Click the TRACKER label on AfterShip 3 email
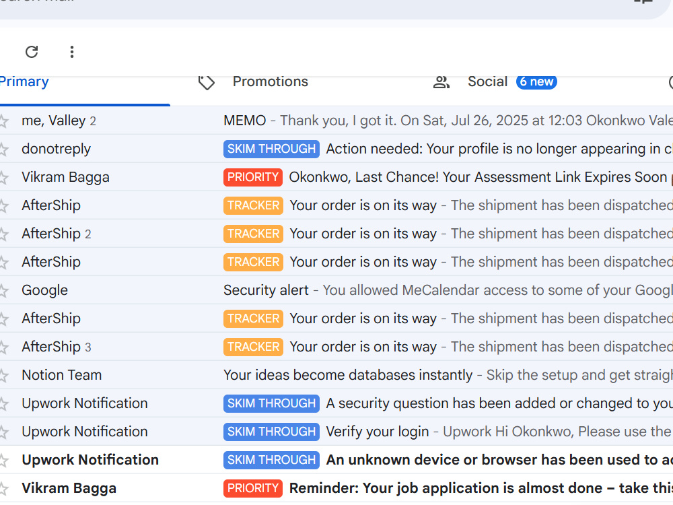673x505 pixels. coord(253,347)
